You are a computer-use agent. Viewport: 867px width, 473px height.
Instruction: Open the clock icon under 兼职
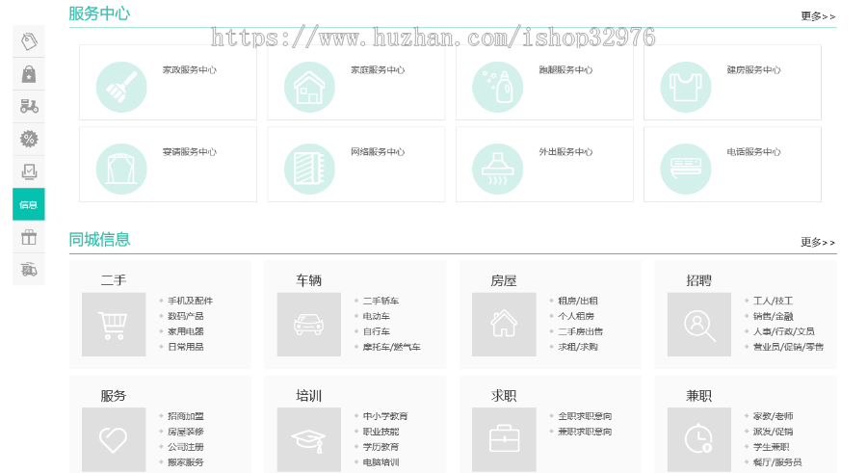699,440
